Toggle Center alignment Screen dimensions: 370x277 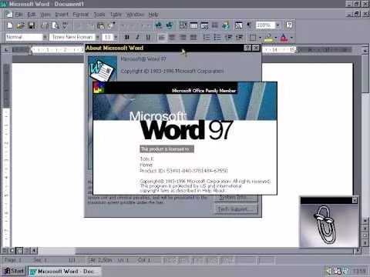(x=172, y=38)
